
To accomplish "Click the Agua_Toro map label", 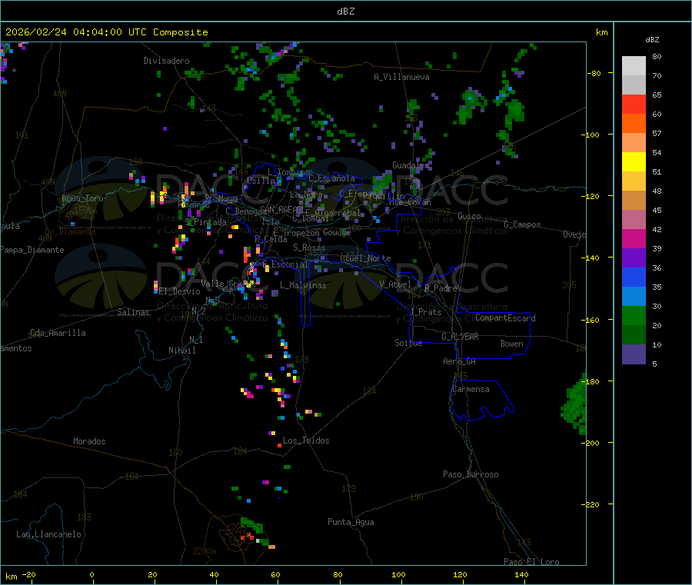I will click(82, 198).
